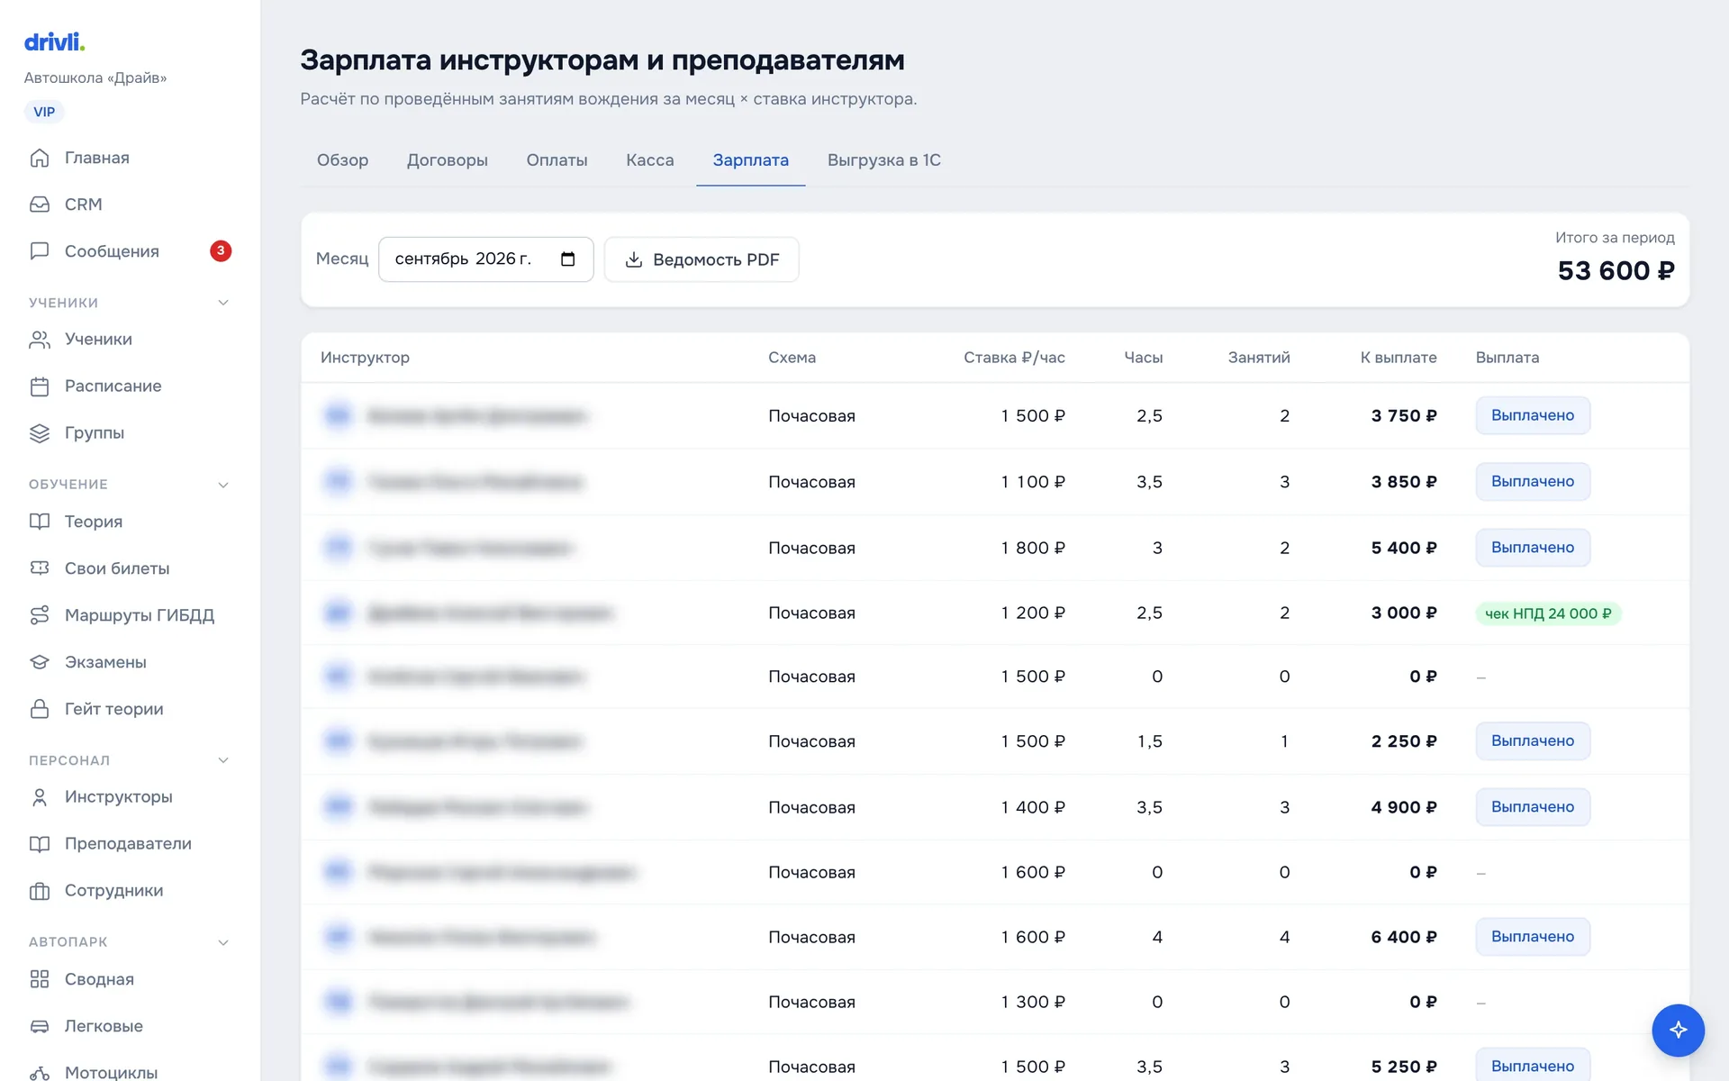This screenshot has height=1081, width=1729.
Task: Click the unread messages badge 3
Action: pos(221,250)
